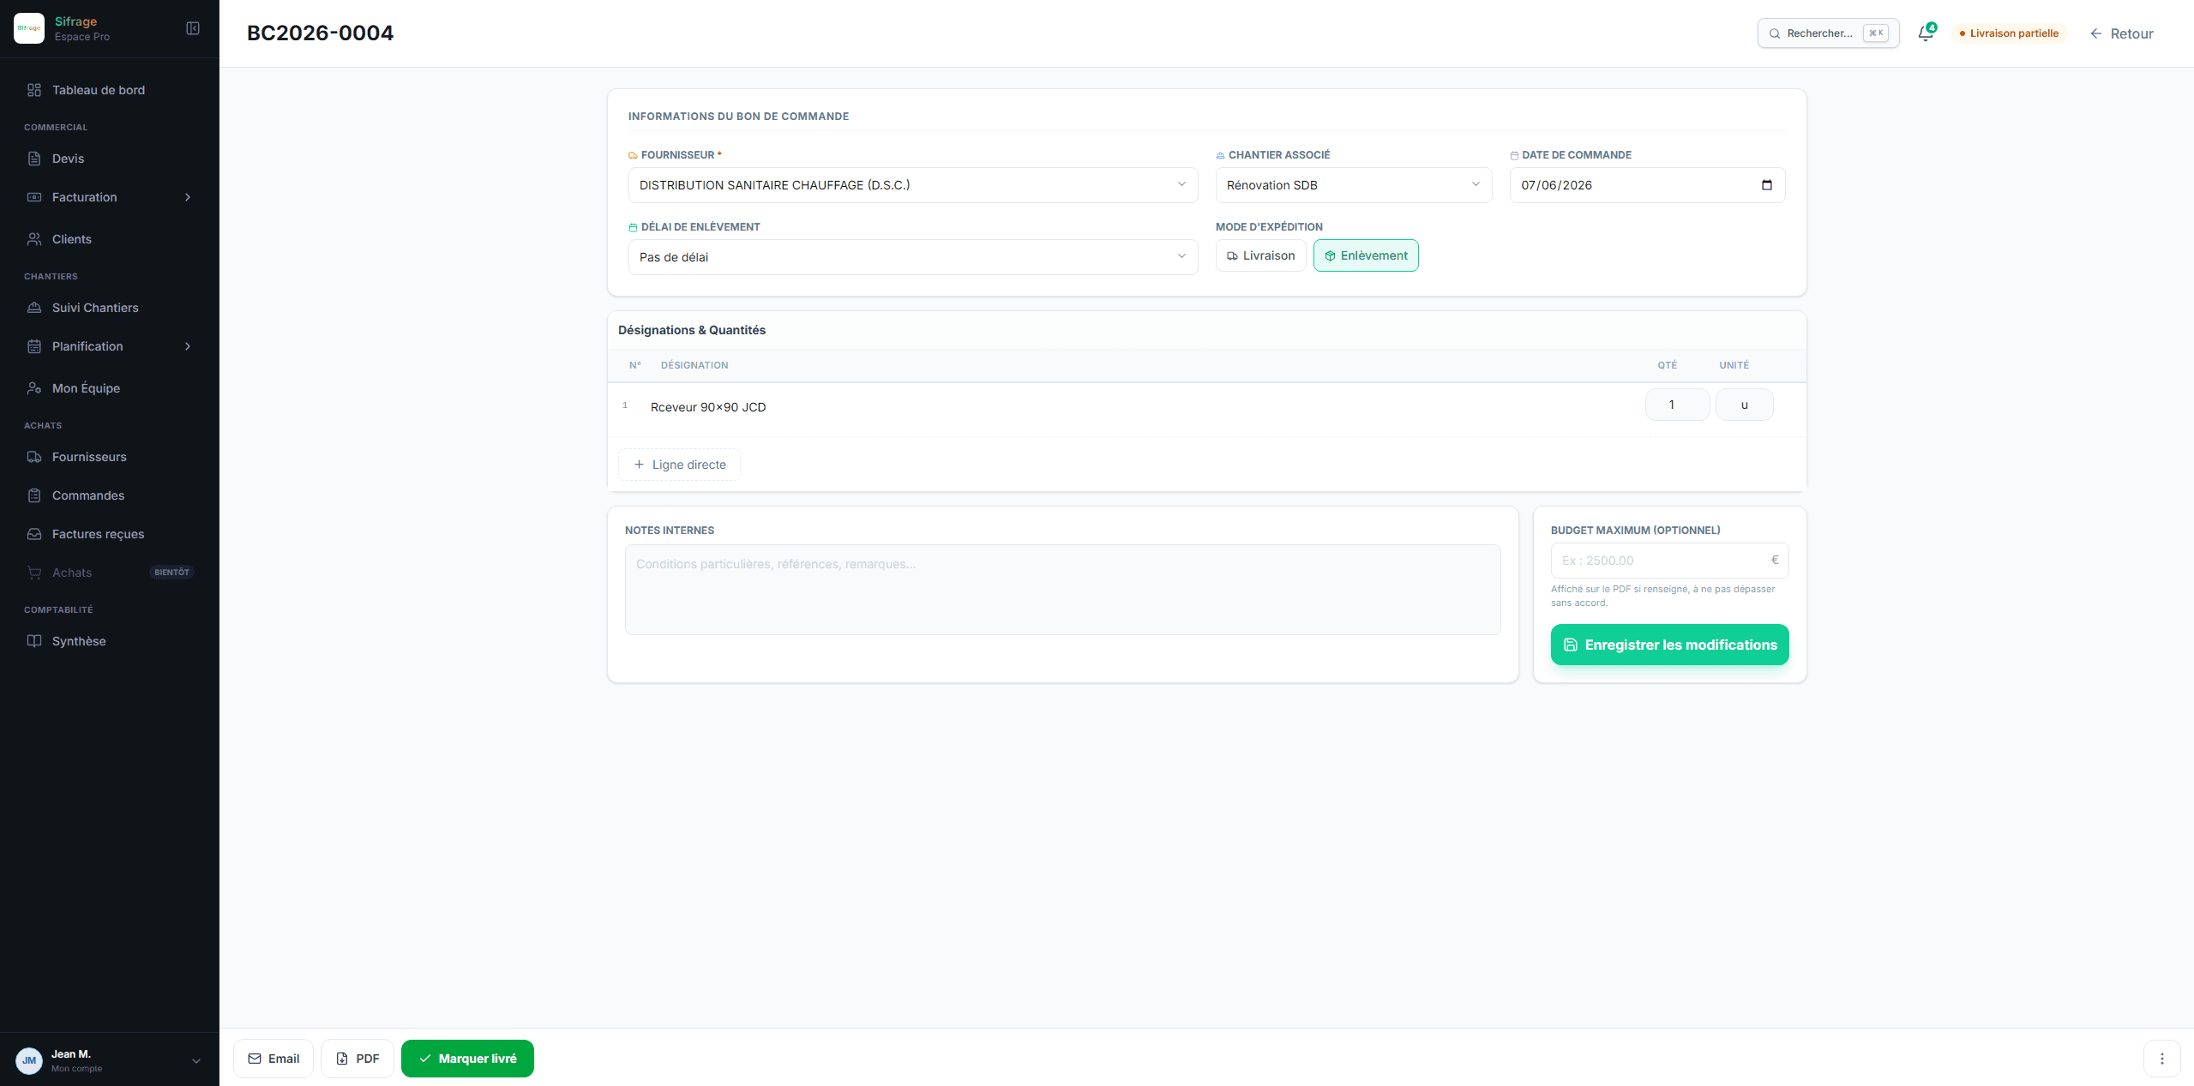
Task: Click the BC2026-0004 order title
Action: tap(320, 33)
